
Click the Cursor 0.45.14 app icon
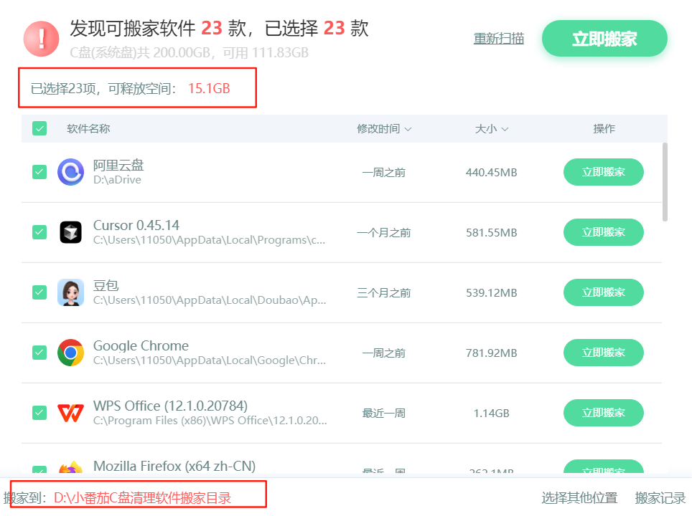(70, 232)
